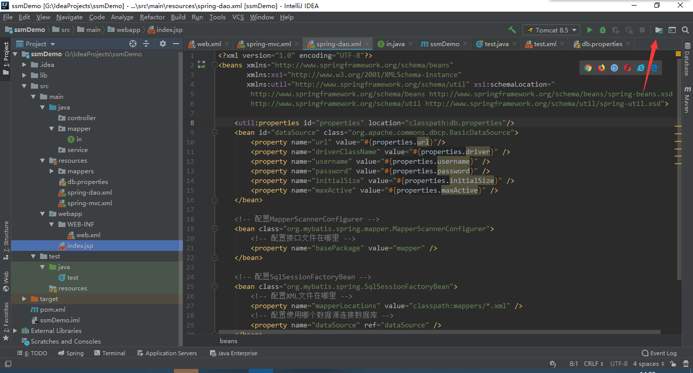Preview file in Safari browser icon

click(x=614, y=67)
